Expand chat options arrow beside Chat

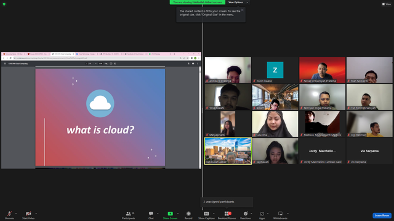(158, 214)
